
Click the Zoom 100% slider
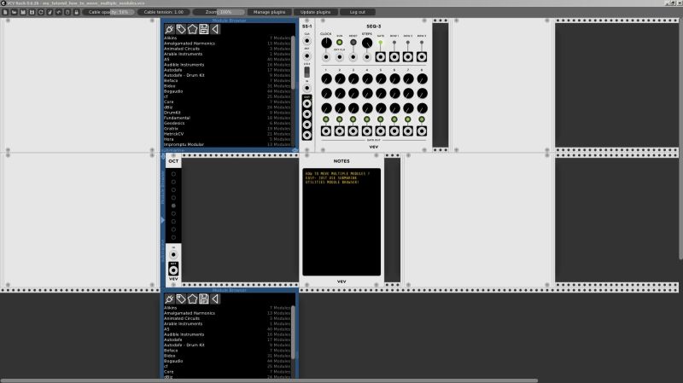tap(219, 12)
